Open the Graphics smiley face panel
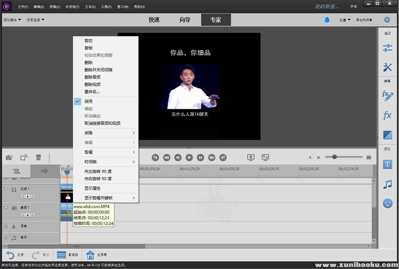The image size is (399, 269). 387,203
